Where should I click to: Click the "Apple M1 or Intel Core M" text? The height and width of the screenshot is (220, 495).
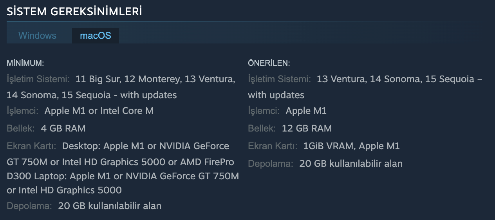tap(99, 111)
